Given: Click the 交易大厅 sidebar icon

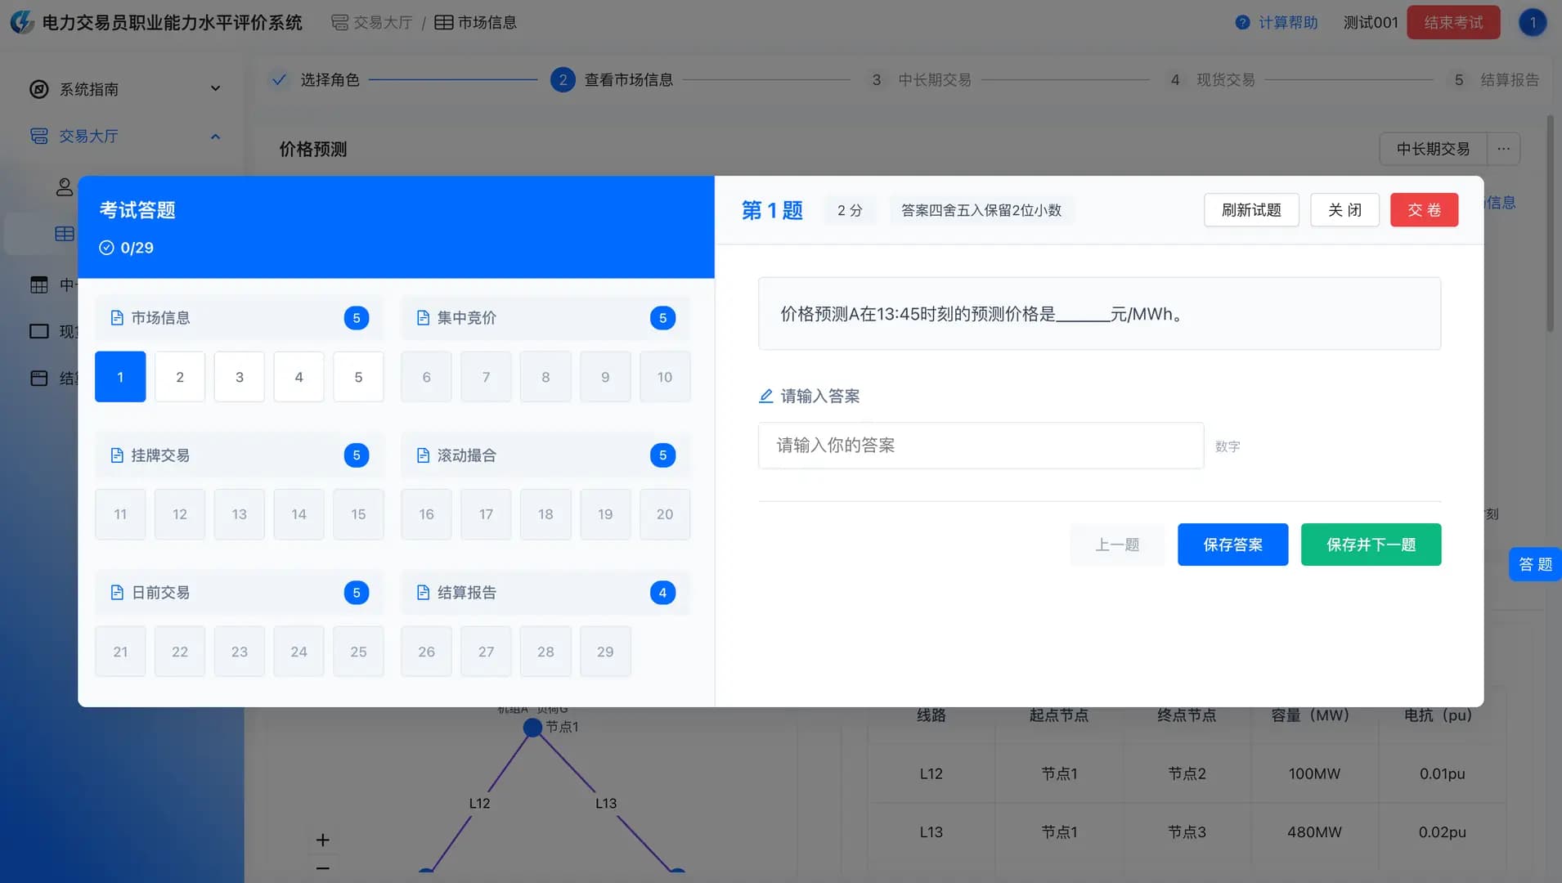Looking at the screenshot, I should click(x=39, y=136).
